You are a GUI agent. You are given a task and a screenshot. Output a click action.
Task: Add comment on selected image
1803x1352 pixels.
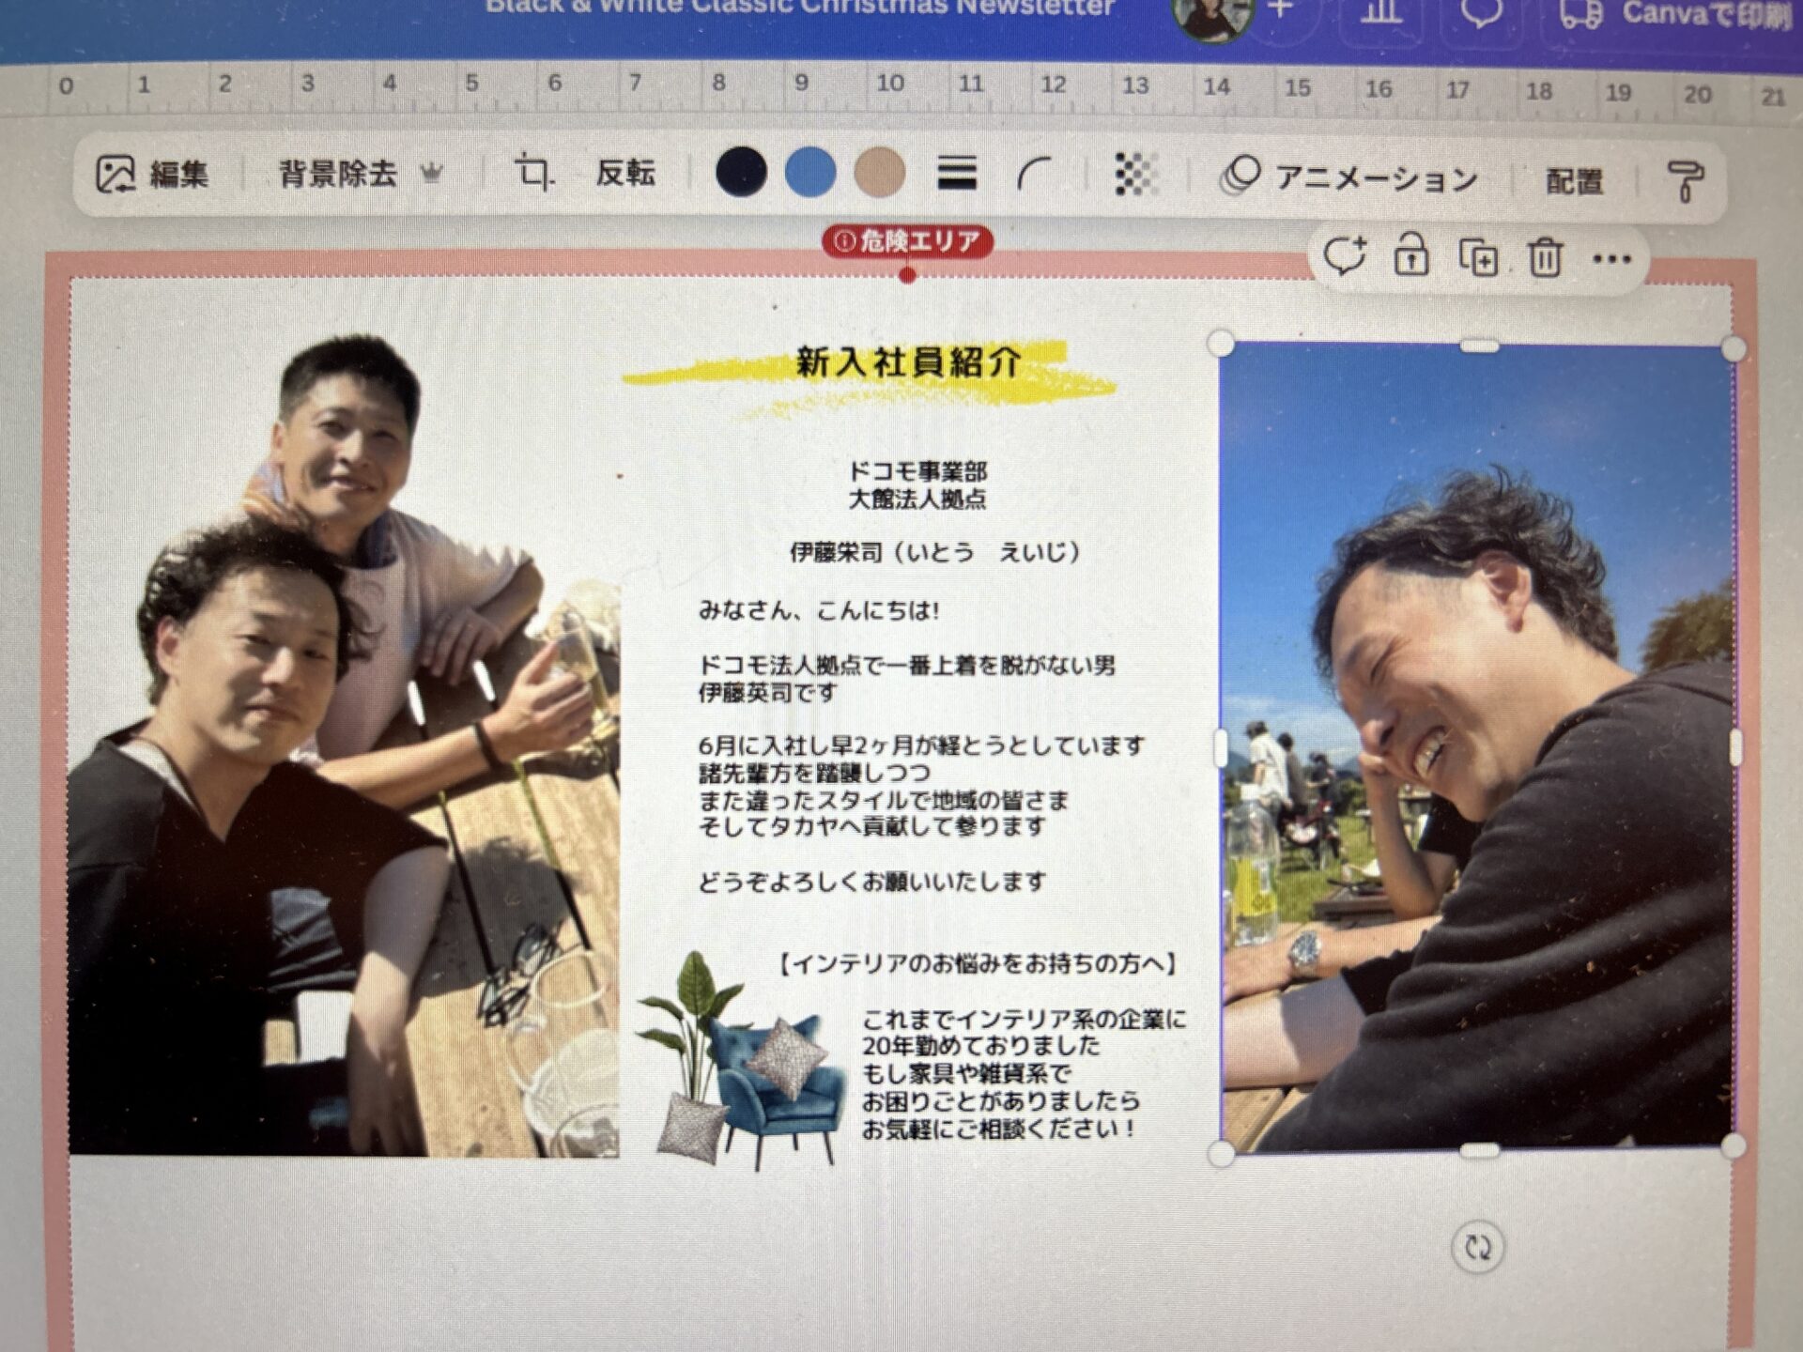pyautogui.click(x=1344, y=255)
